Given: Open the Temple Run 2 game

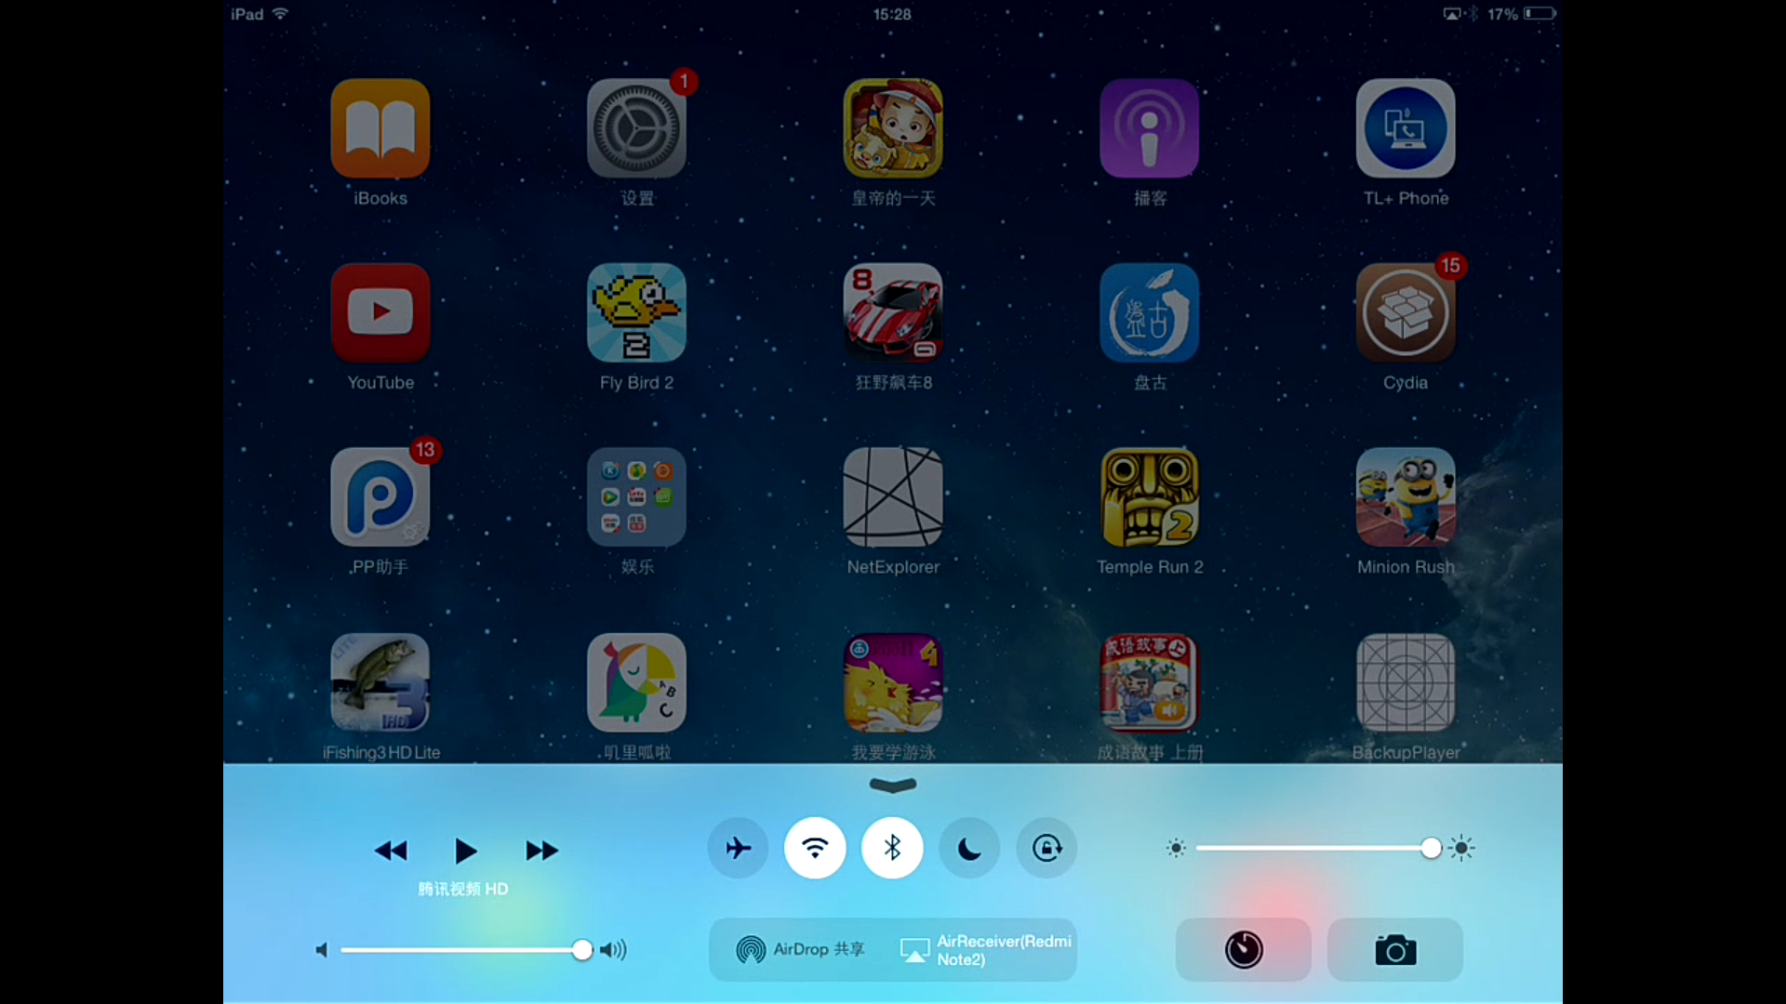Looking at the screenshot, I should point(1149,498).
